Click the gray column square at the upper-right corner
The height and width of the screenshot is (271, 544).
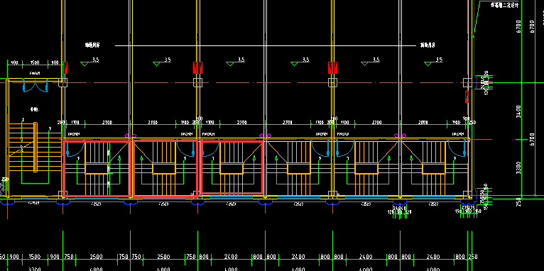[x=467, y=82]
